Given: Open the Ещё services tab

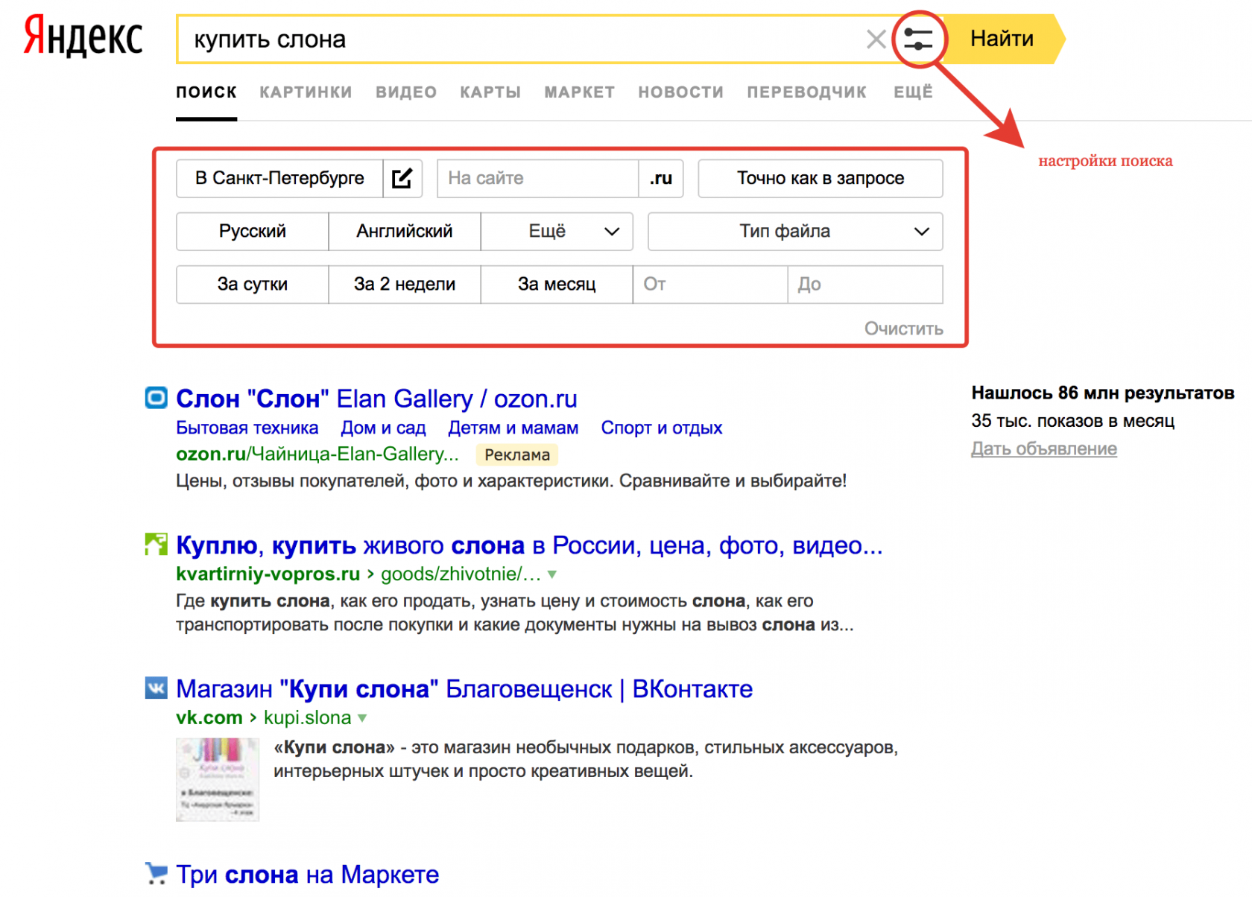Looking at the screenshot, I should tap(914, 92).
